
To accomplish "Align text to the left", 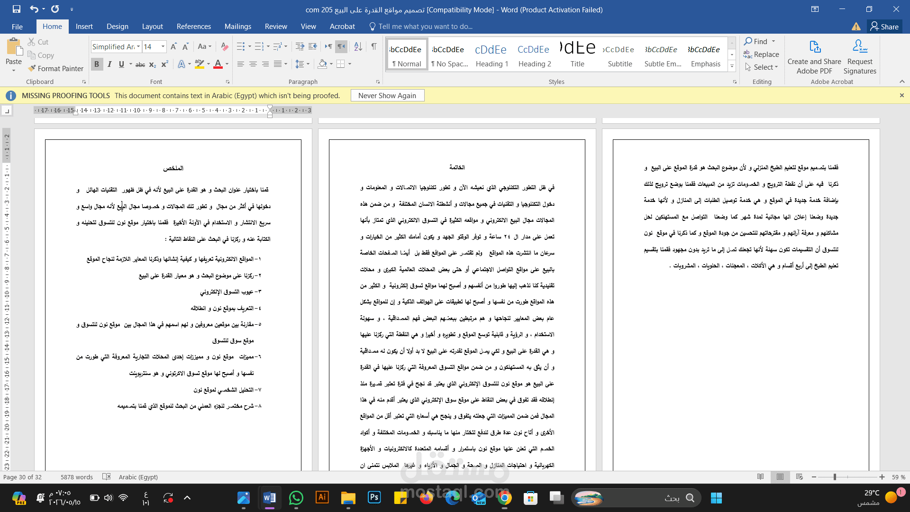I will [x=241, y=64].
